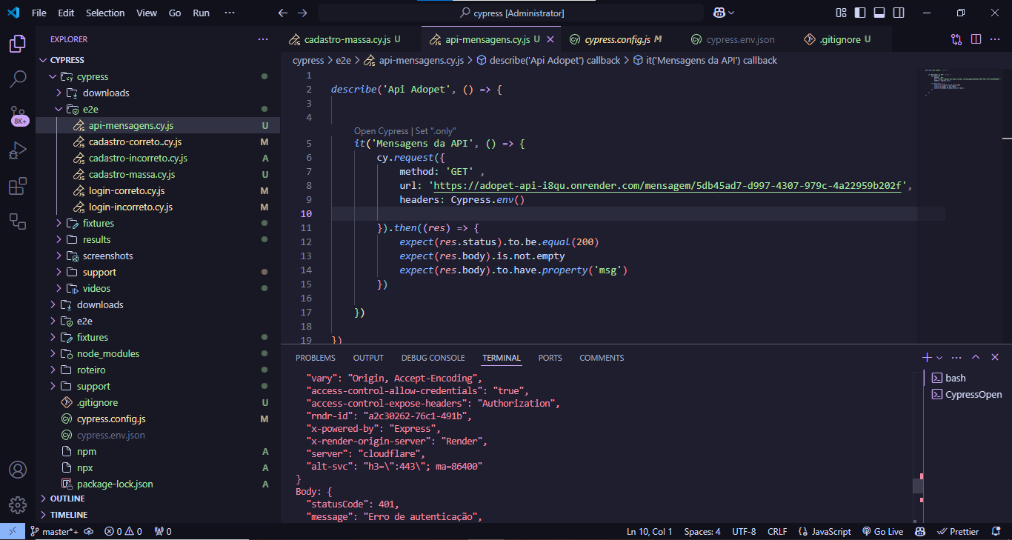
Task: Maximize the panel with the up chevron
Action: (976, 357)
